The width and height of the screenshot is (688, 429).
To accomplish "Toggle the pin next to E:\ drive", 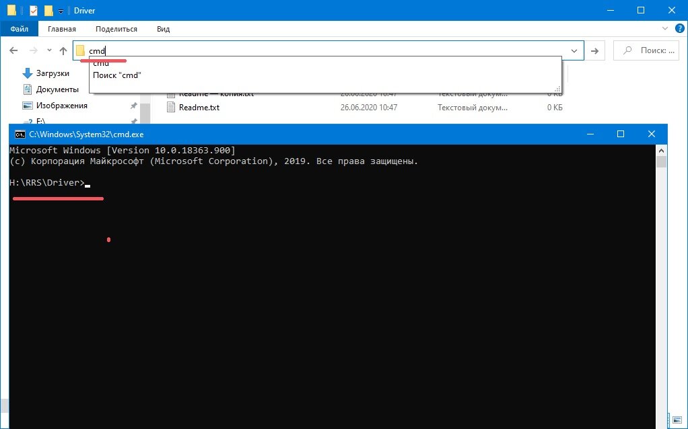I will pos(133,121).
